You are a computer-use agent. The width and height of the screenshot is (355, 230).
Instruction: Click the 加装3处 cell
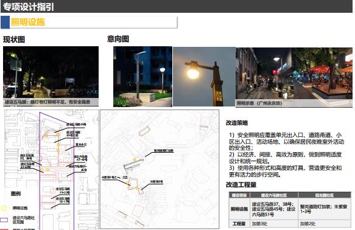click(274, 224)
